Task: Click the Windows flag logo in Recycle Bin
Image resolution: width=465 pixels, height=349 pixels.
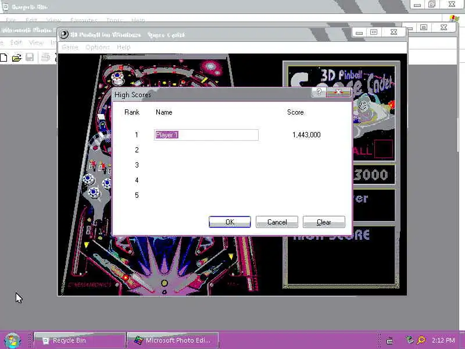Action: [x=454, y=19]
